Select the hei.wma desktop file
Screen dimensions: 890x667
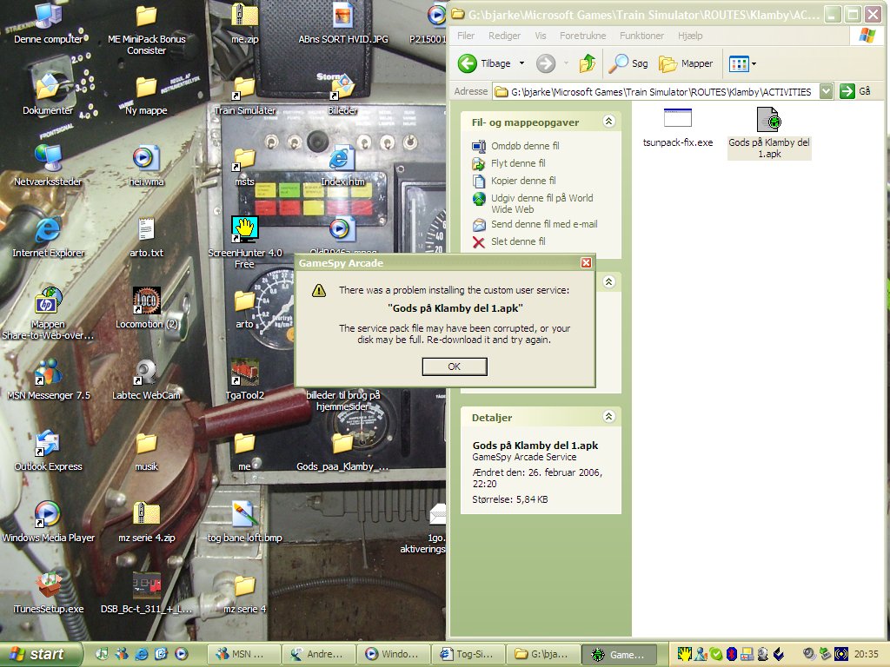[146, 166]
